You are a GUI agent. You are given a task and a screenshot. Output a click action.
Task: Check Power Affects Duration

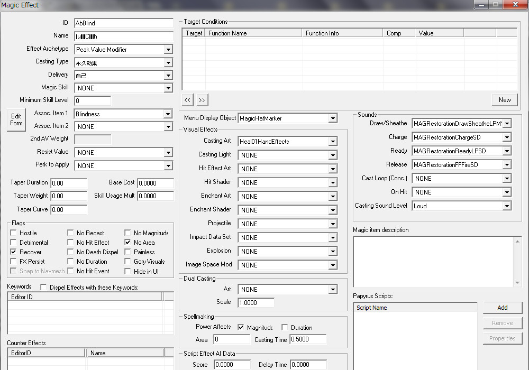tap(285, 327)
